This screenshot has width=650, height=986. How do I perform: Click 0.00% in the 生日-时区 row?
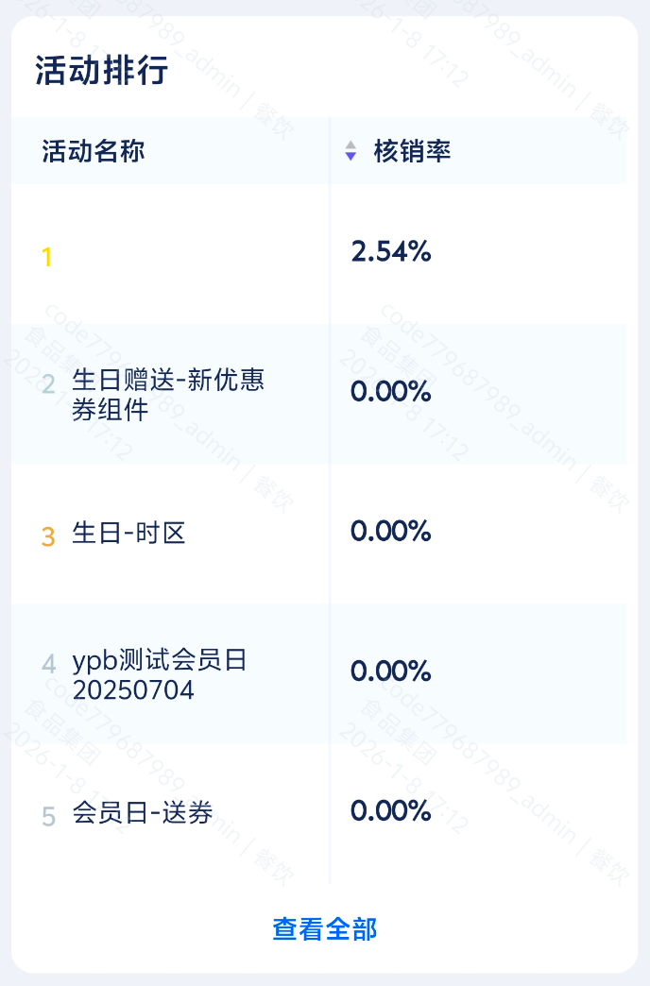(391, 532)
